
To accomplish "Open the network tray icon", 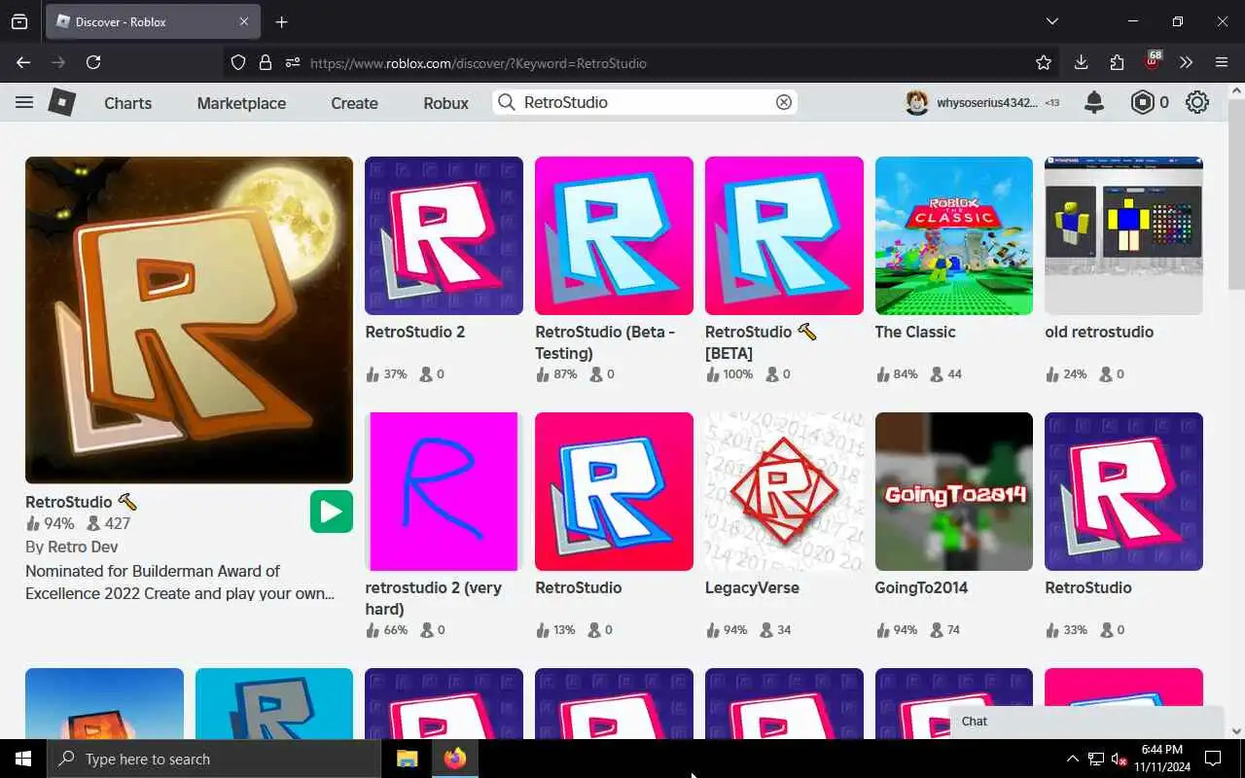I will 1095,759.
